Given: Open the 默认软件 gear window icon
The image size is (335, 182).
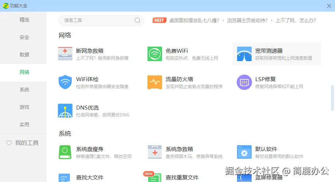Looking at the screenshot, I should [244, 152].
